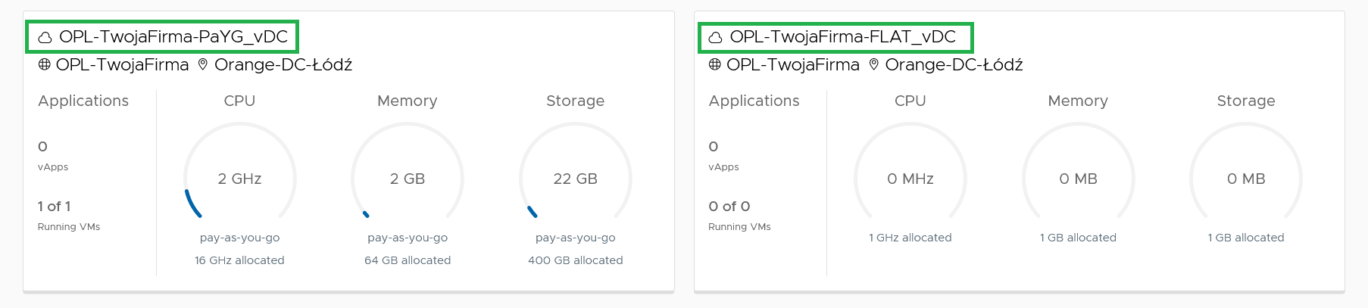Click the 22 GB Storage usage gauge
This screenshot has height=308, width=1368.
pos(575,179)
